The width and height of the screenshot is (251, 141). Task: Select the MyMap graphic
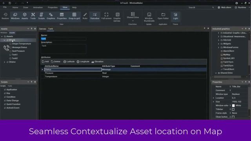pyautogui.click(x=227, y=55)
